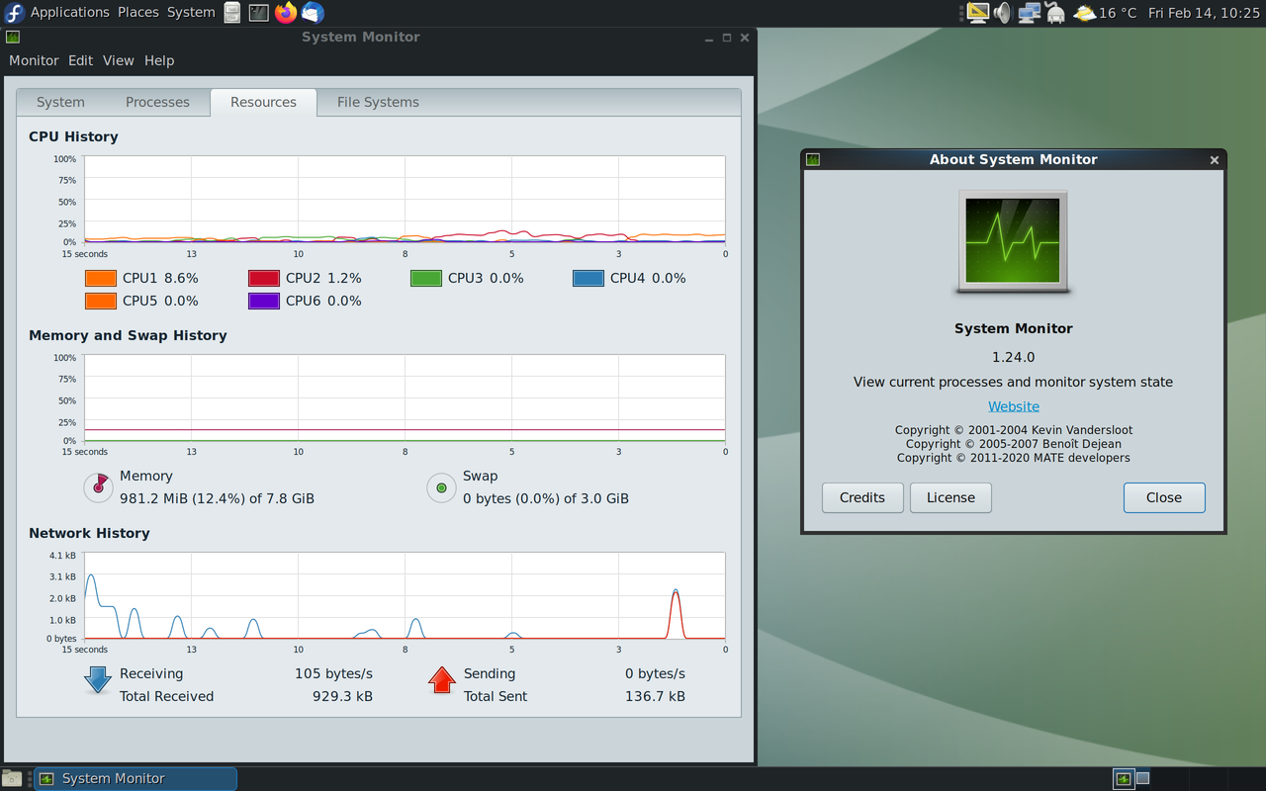Change the CPU1 orange color swatch
1266x791 pixels.
point(101,279)
